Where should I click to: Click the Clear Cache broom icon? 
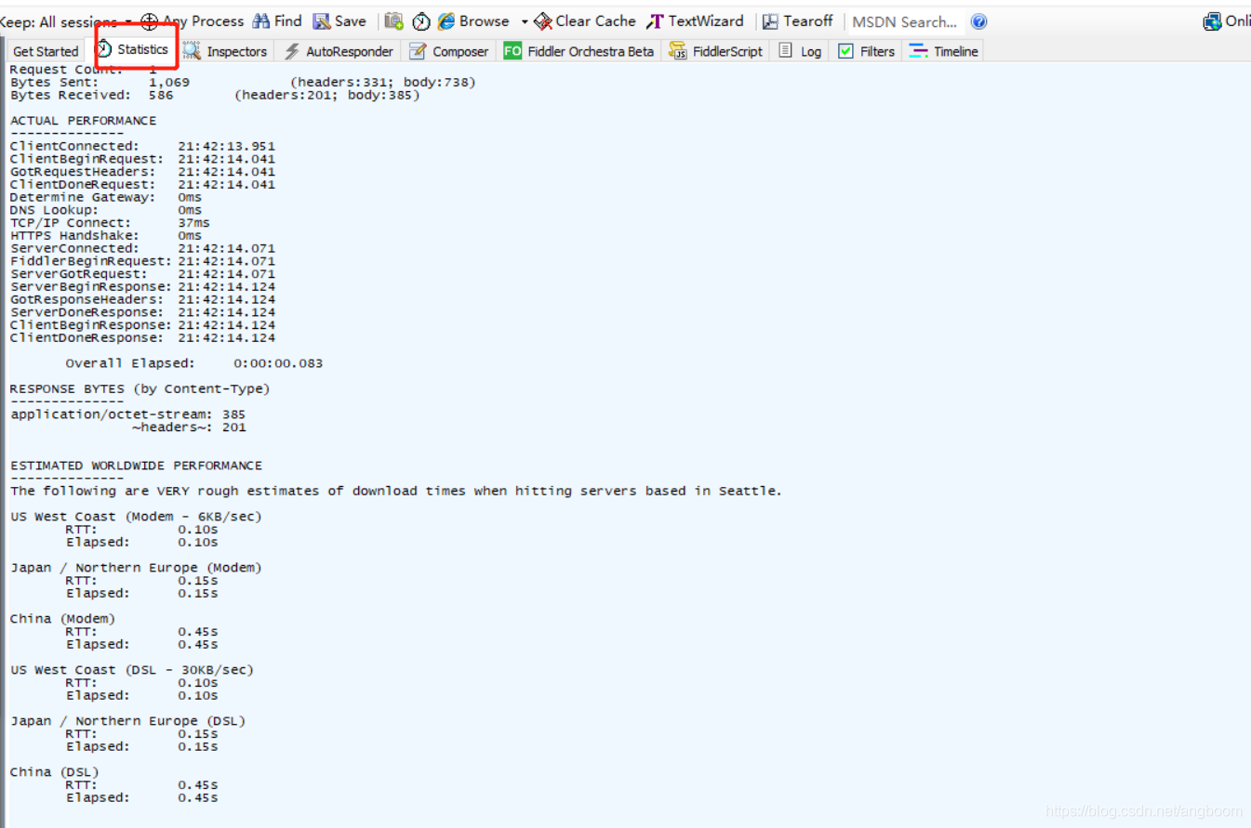click(545, 20)
